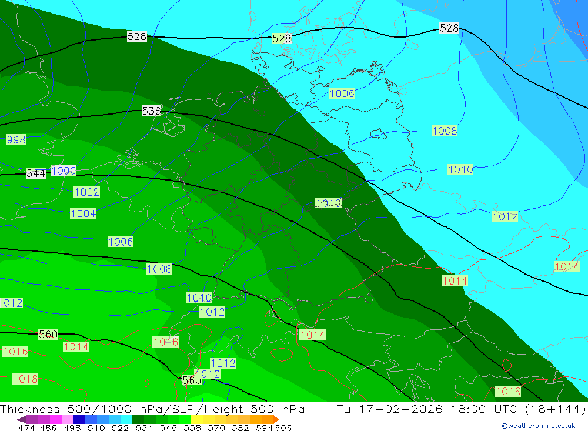
Task: Click the 1004 pressure label
Action: (83, 213)
